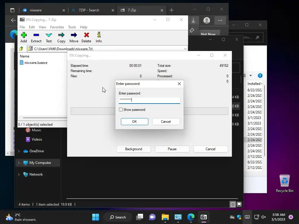The height and width of the screenshot is (224, 299).
Task: Expand My Computer tree node
Action: 19,163
